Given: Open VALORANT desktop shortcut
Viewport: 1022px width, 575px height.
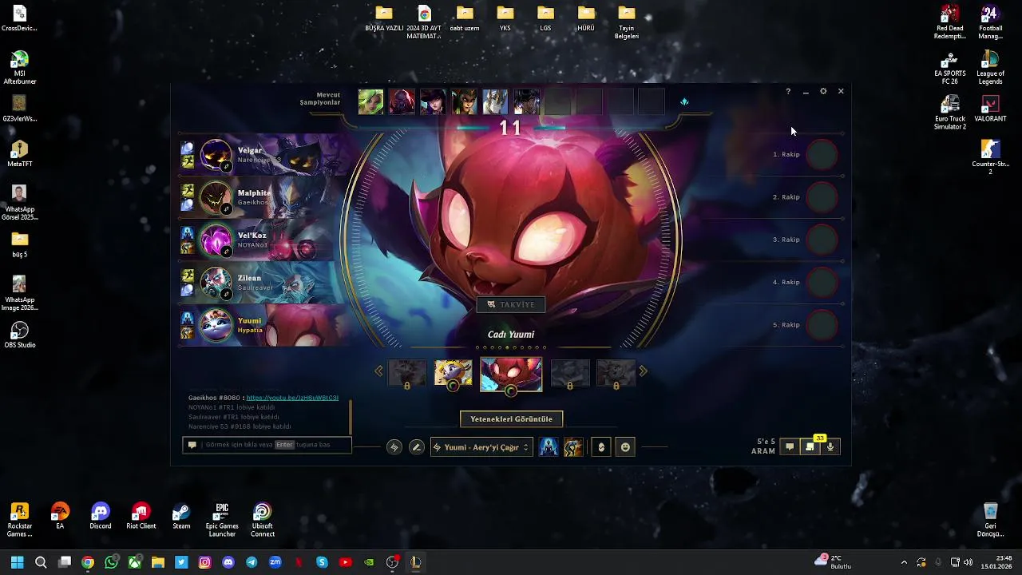Looking at the screenshot, I should point(990,109).
